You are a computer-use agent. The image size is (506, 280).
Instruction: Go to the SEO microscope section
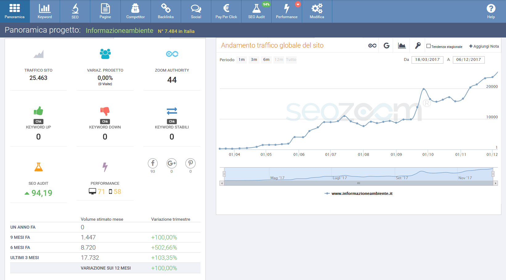75,11
